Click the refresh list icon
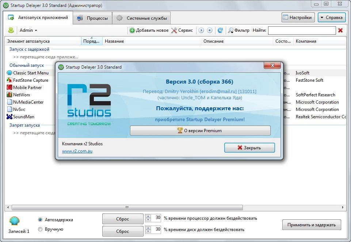This screenshot has width=351, height=242. pyautogui.click(x=220, y=30)
